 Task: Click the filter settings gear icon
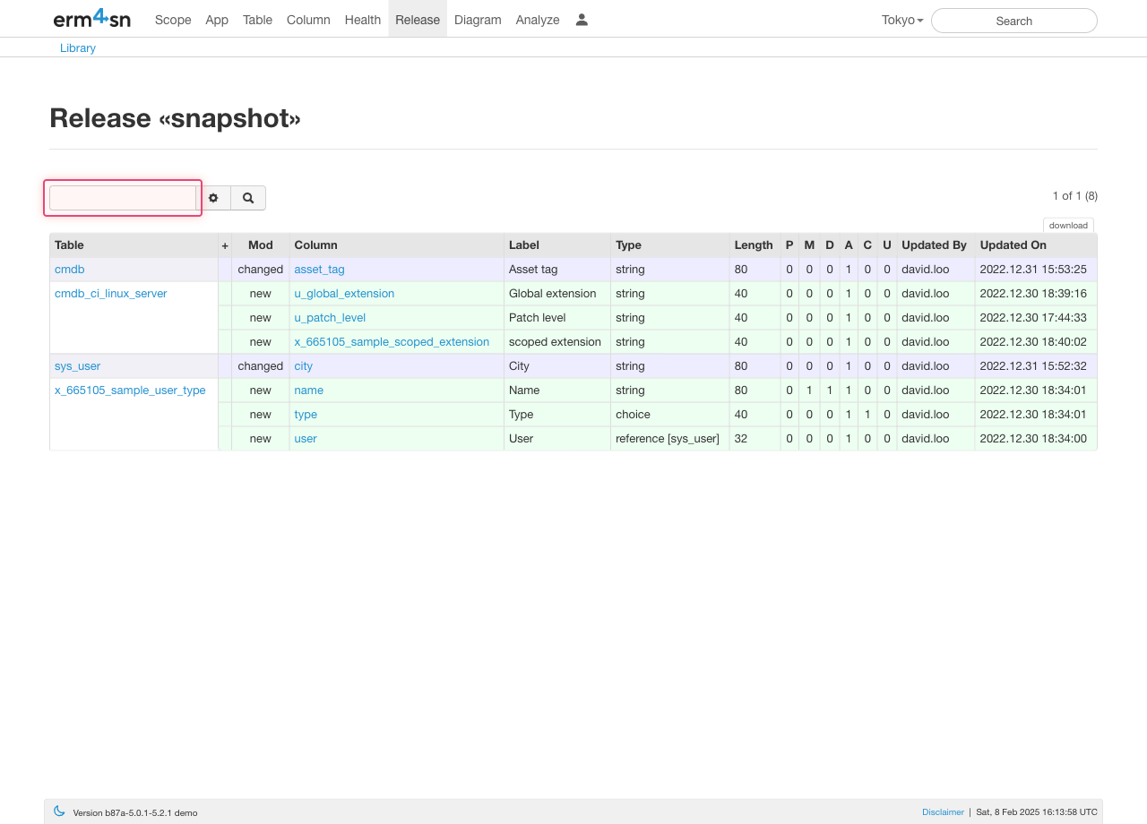point(213,198)
